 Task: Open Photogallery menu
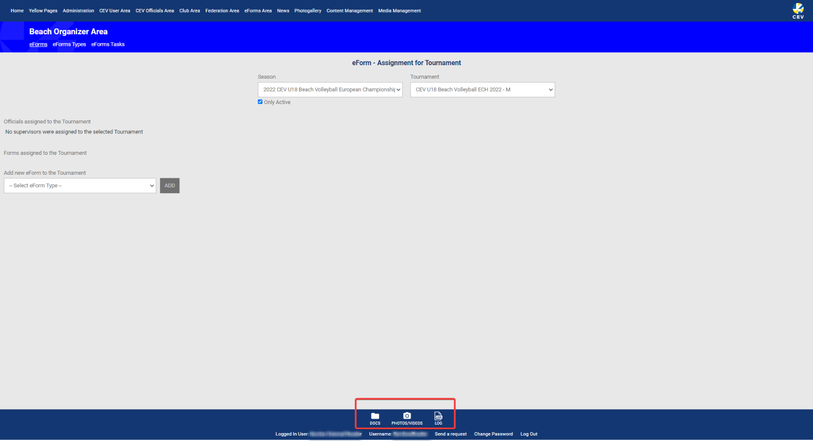pos(308,10)
